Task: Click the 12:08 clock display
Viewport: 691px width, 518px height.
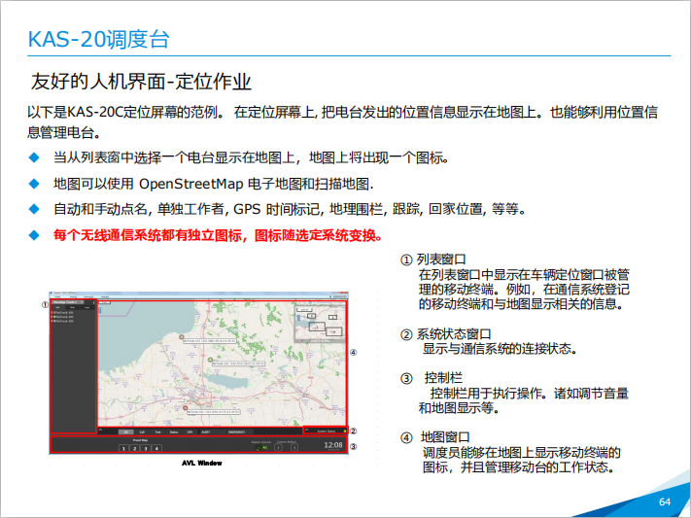Action: [x=332, y=445]
